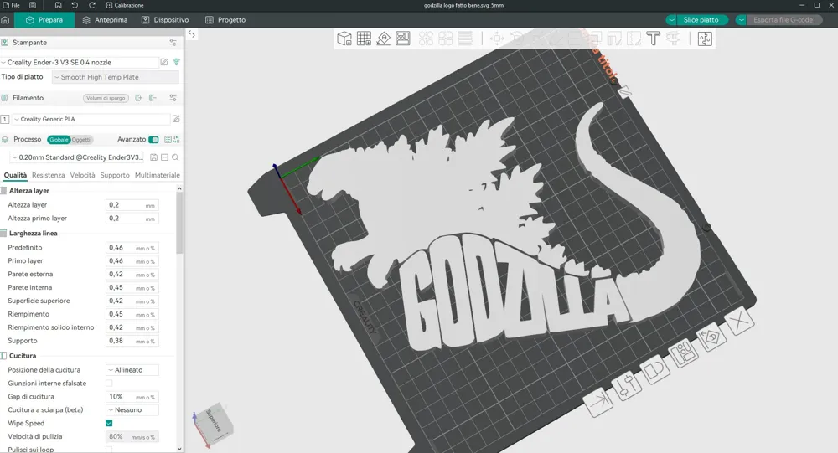Click the Volumi di spurgo button
The width and height of the screenshot is (838, 453).
(x=106, y=98)
